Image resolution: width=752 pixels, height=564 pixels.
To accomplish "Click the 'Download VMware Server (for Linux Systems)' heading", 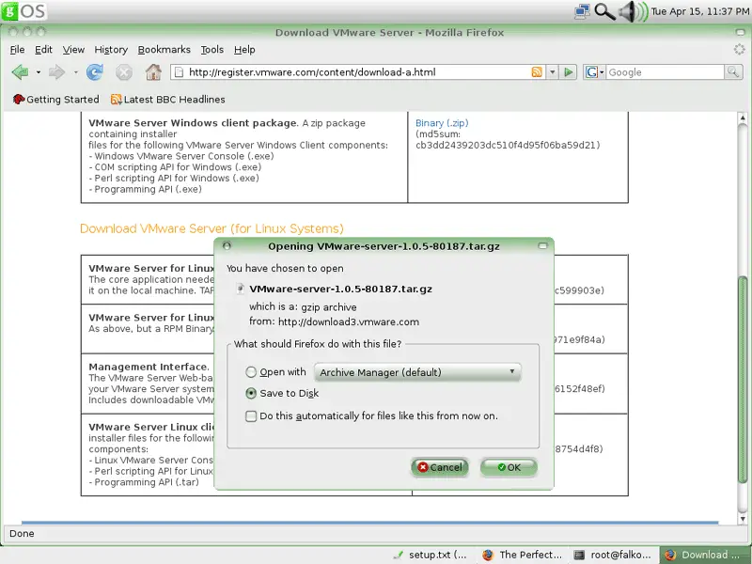I will 212,228.
